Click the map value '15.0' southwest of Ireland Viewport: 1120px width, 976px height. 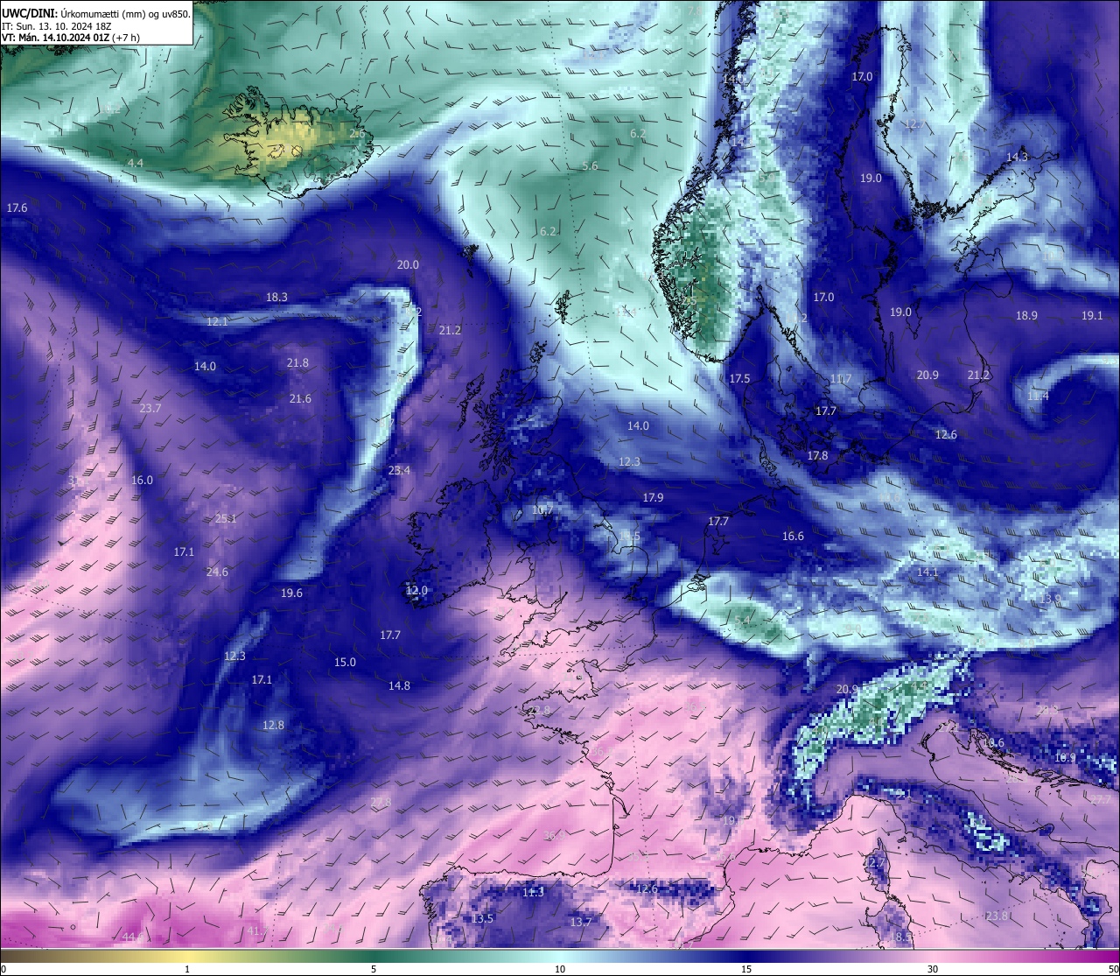[346, 662]
